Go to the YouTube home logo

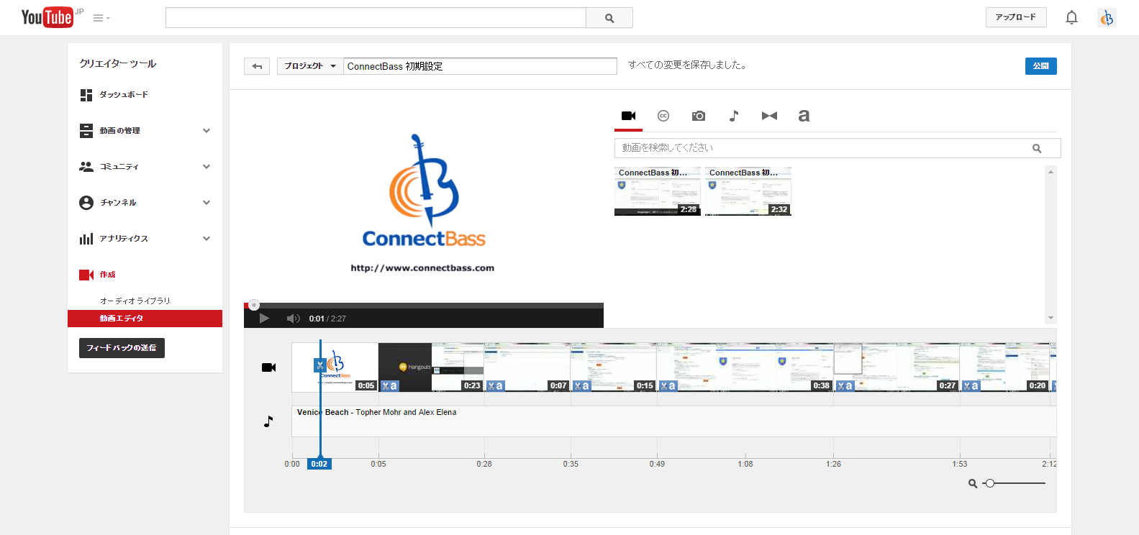47,17
